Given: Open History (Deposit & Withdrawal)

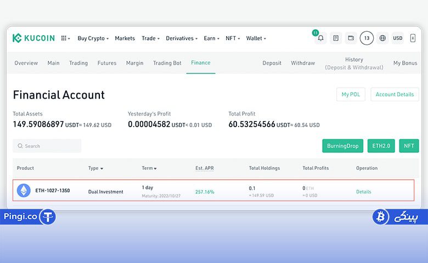Looking at the screenshot, I should [354, 64].
